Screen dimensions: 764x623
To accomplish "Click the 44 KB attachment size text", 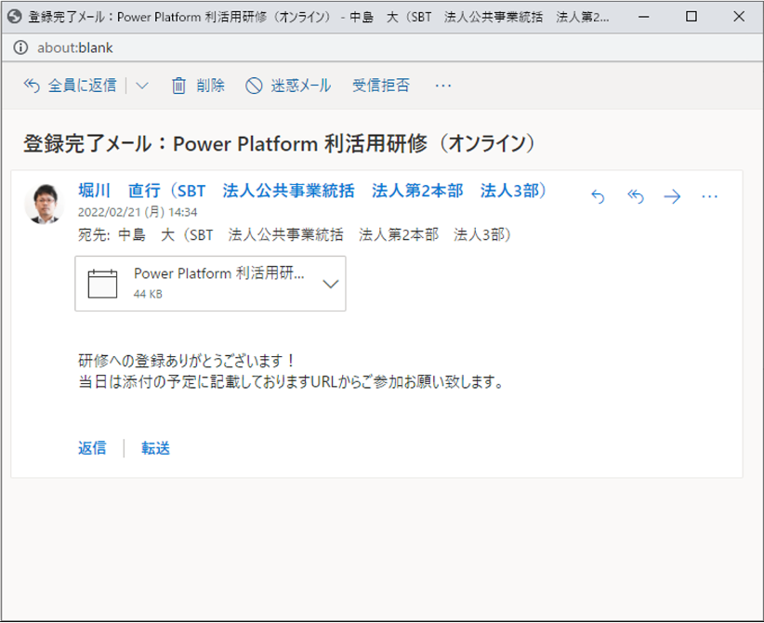I will tap(148, 294).
